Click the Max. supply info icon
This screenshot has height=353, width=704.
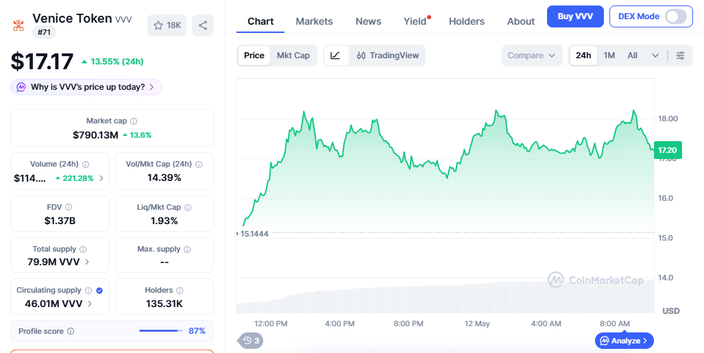click(187, 249)
